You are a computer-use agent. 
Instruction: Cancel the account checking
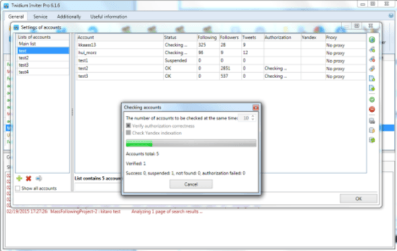point(191,184)
